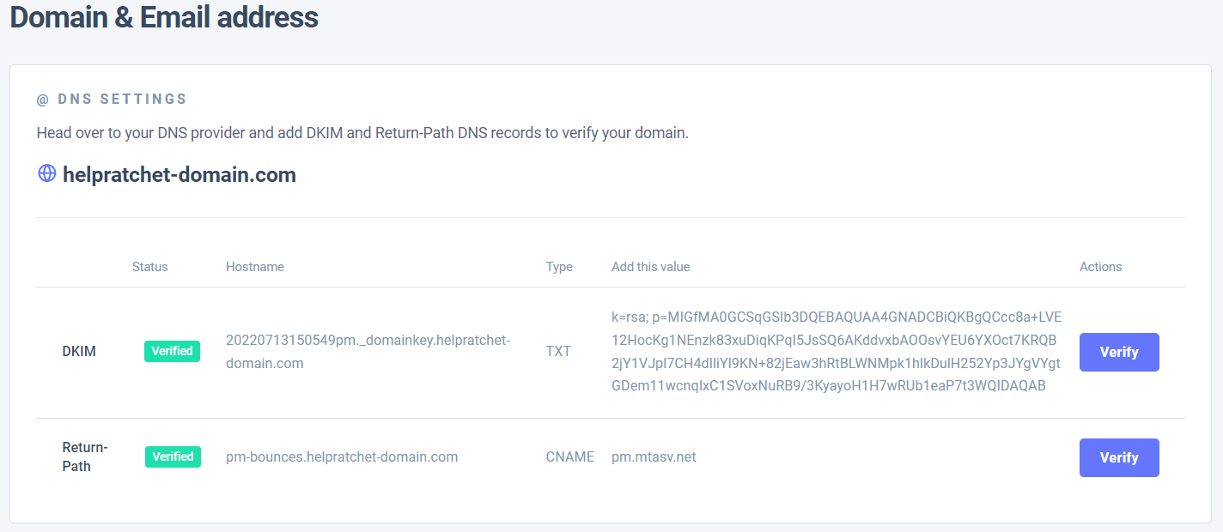Click the pm.mtasv.net CNAME value
This screenshot has width=1223, height=532.
pyautogui.click(x=654, y=456)
